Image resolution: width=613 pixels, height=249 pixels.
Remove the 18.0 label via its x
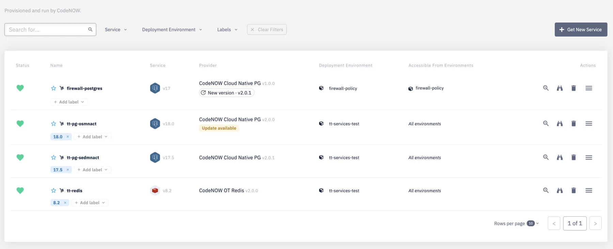tap(68, 137)
